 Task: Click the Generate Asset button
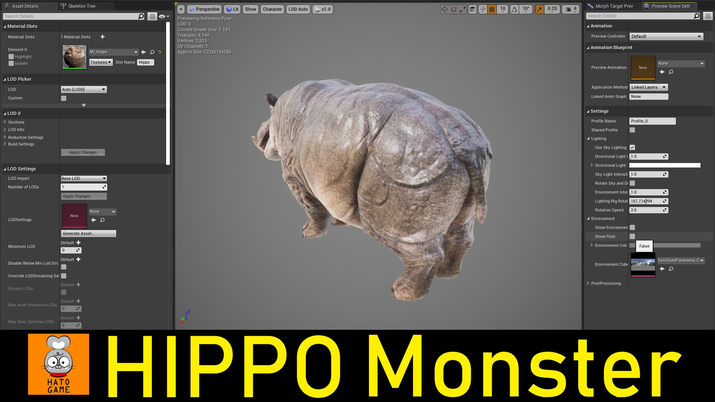click(88, 233)
